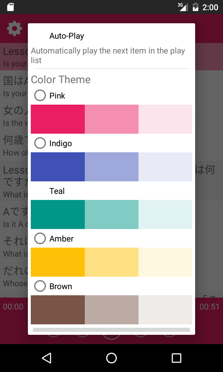Viewport: 223px width, 372px height.
Task: Tap the Auto-Play description text
Action: 108,55
